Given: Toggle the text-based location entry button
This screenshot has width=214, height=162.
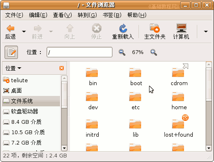Looking at the screenshot, I should click(11, 52).
